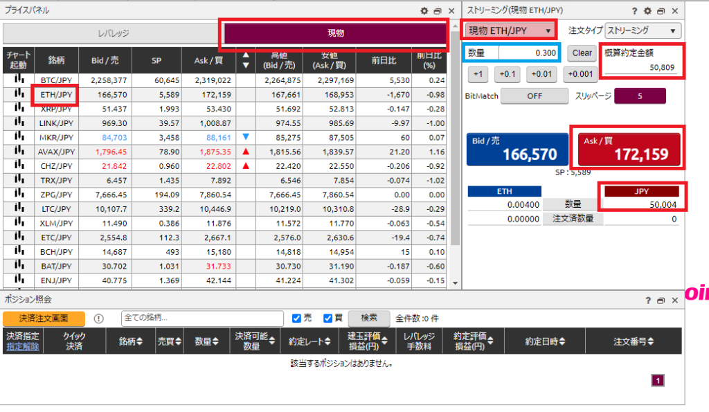Viewport: 709px width, 412px height.
Task: Click the 全ての銘柄 search field
Action: 202,319
